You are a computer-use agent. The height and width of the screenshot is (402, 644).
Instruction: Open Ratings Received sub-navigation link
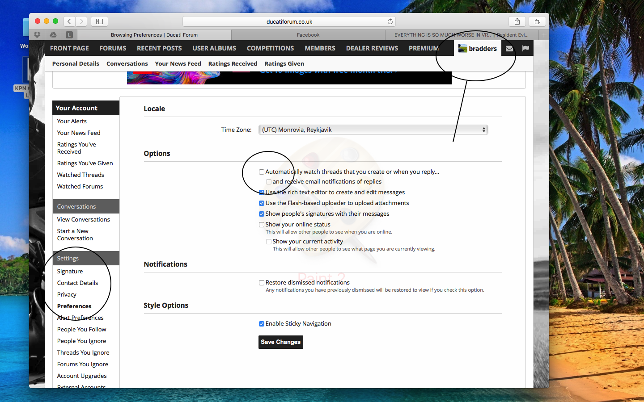pyautogui.click(x=233, y=63)
